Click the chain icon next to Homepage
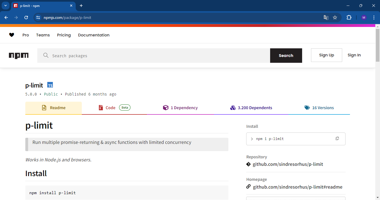This screenshot has width=380, height=200. [248, 186]
